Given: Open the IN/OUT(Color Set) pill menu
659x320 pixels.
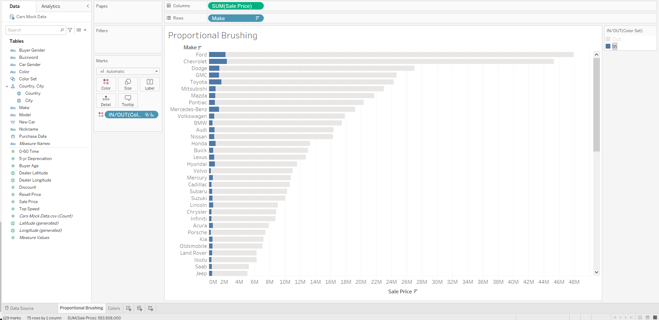Looking at the screenshot, I should click(x=131, y=115).
